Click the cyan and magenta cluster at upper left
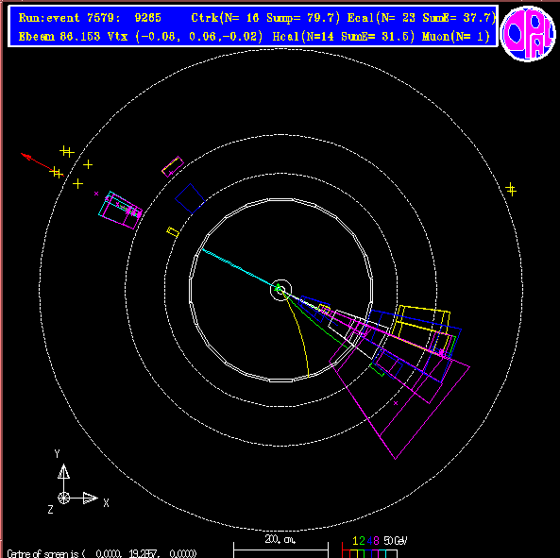 (x=120, y=211)
